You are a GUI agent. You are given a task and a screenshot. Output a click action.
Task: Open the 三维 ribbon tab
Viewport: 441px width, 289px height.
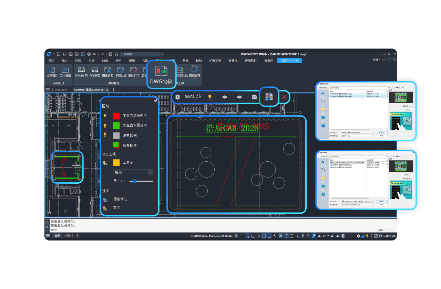pyautogui.click(x=92, y=61)
